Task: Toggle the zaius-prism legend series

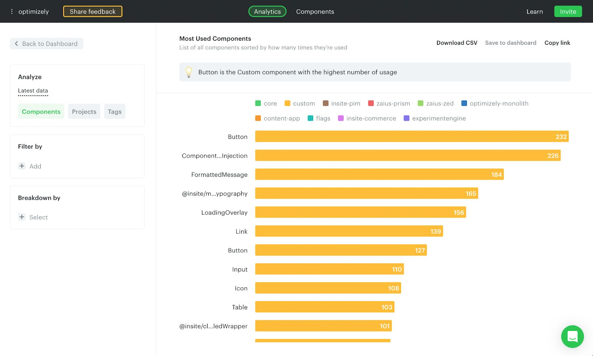Action: (x=389, y=104)
